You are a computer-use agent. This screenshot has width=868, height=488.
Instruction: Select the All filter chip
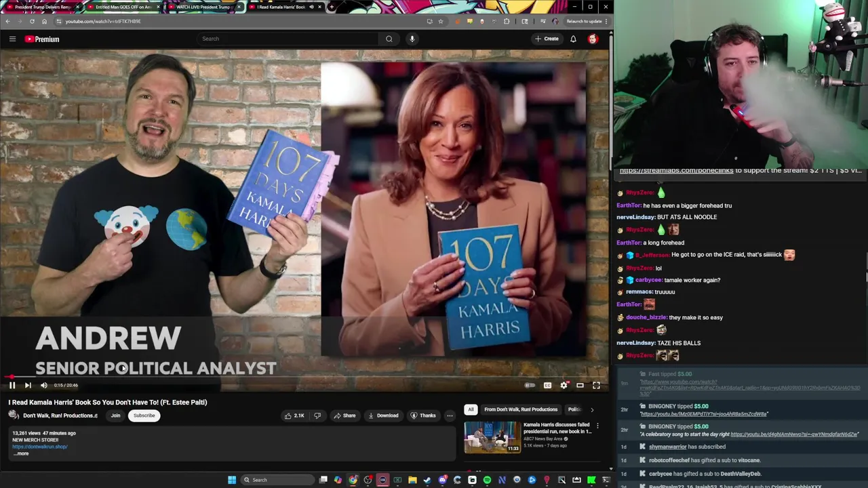pos(470,409)
